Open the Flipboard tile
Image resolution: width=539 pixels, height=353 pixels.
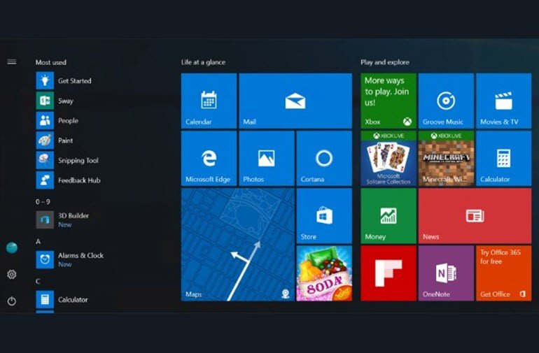pyautogui.click(x=388, y=273)
